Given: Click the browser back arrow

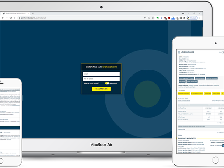Looking at the screenshot, I should (x=3, y=18).
